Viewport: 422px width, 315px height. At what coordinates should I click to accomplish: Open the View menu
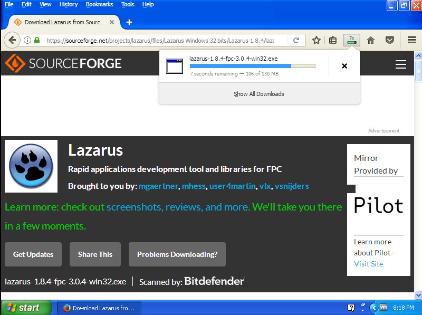45,4
